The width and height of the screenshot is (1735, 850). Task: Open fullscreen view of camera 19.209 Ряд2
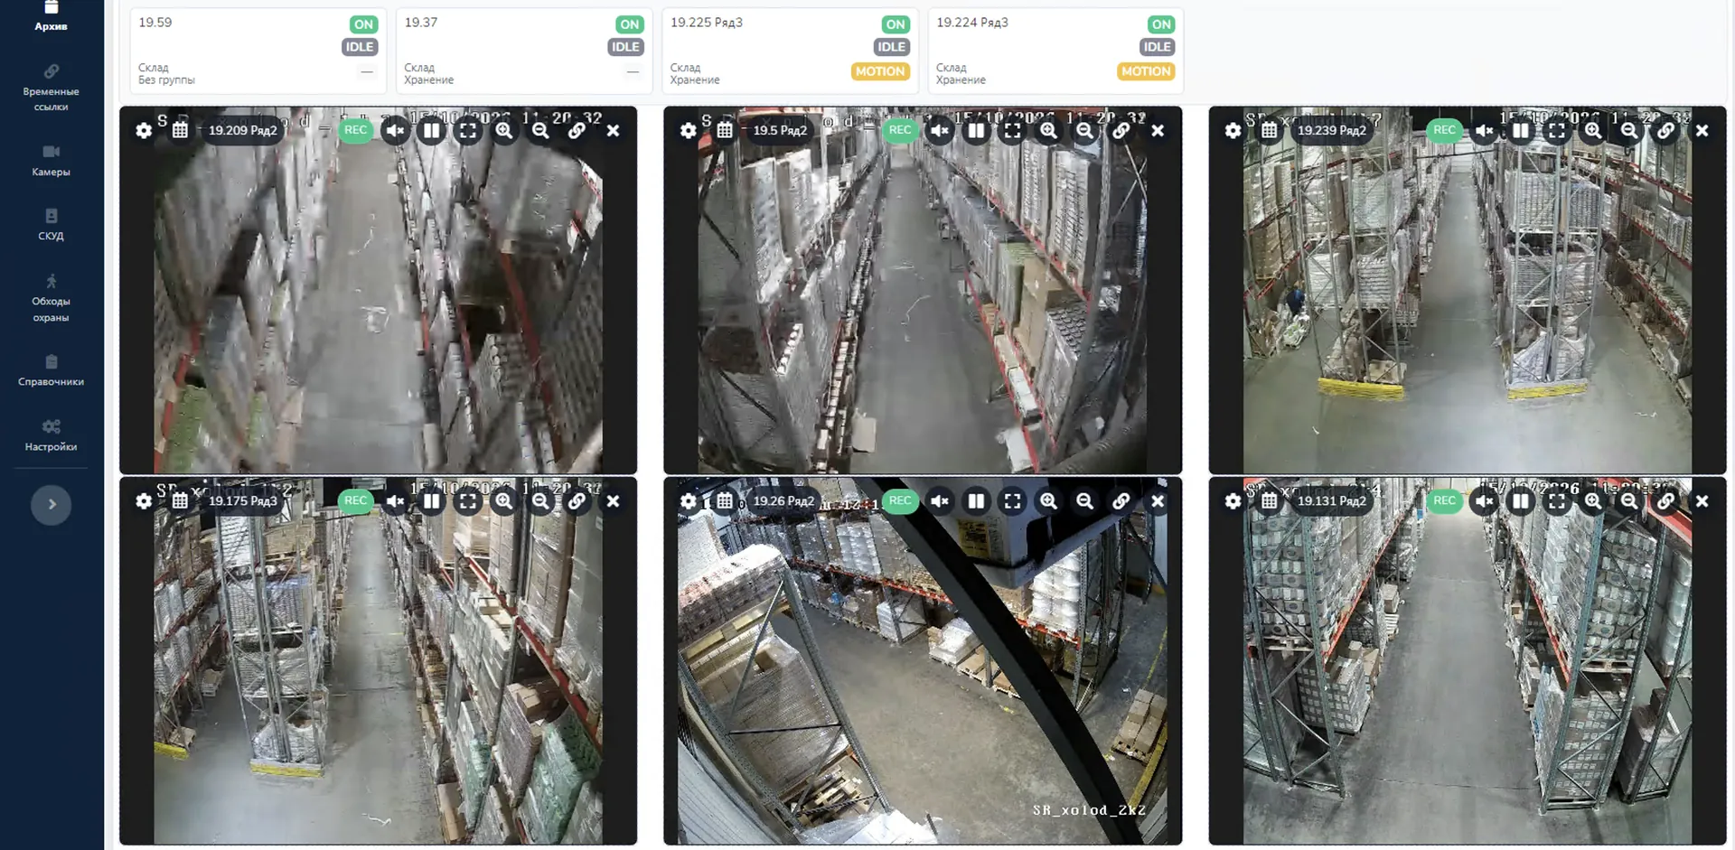(468, 131)
